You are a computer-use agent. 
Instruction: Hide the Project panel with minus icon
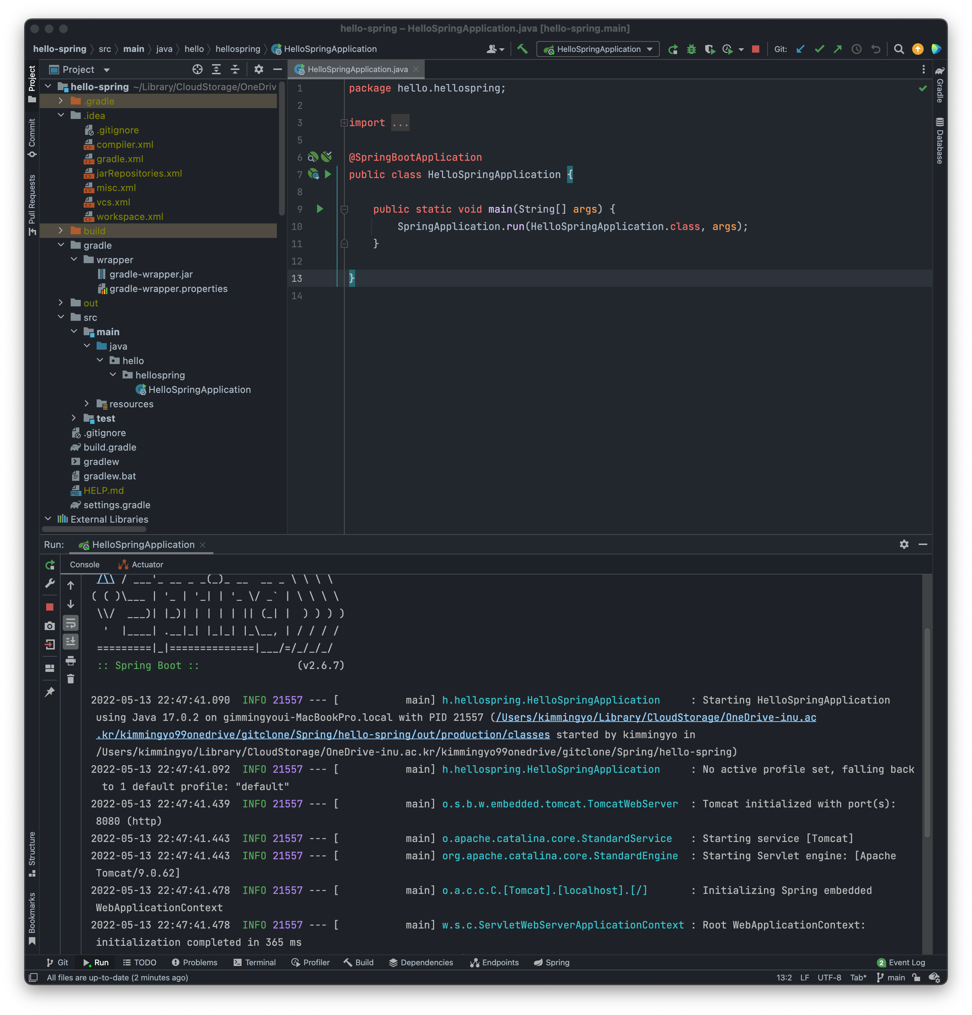278,70
